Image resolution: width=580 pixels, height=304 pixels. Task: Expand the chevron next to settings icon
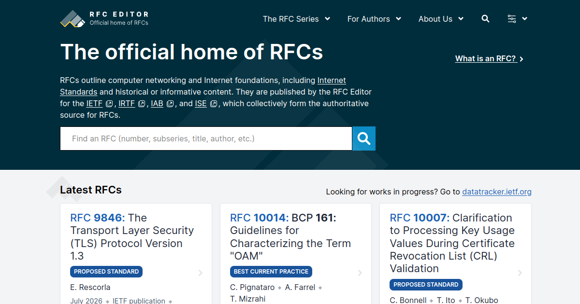tap(525, 19)
